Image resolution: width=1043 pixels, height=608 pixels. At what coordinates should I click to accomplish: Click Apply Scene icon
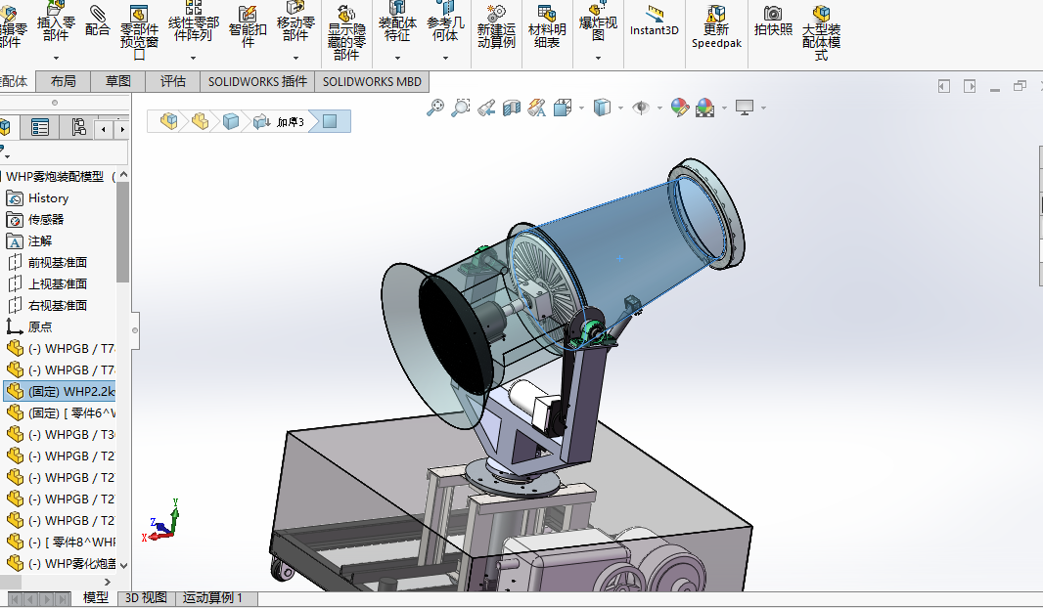(705, 108)
